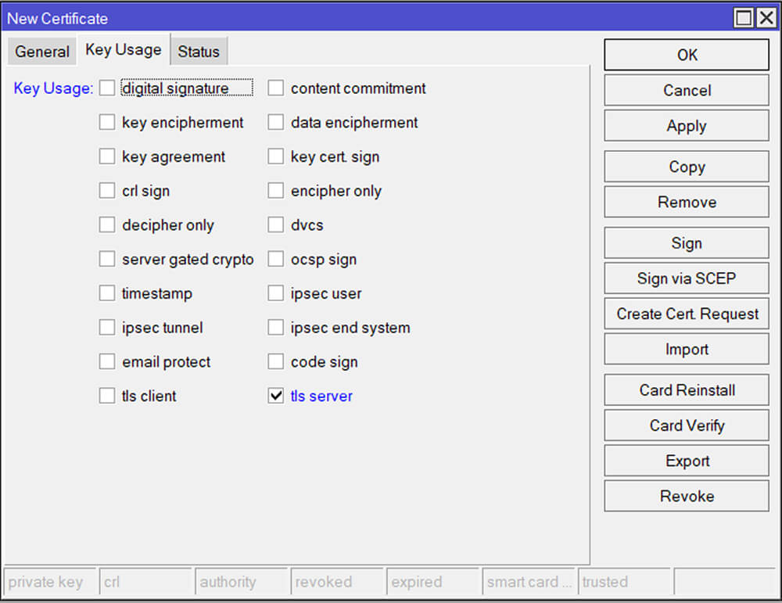782x603 pixels.
Task: Click the Cancel button
Action: [x=687, y=90]
